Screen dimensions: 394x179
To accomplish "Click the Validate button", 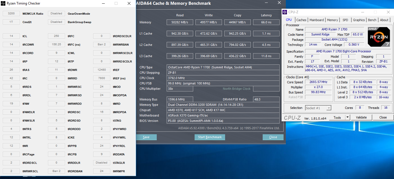I will [361, 117].
